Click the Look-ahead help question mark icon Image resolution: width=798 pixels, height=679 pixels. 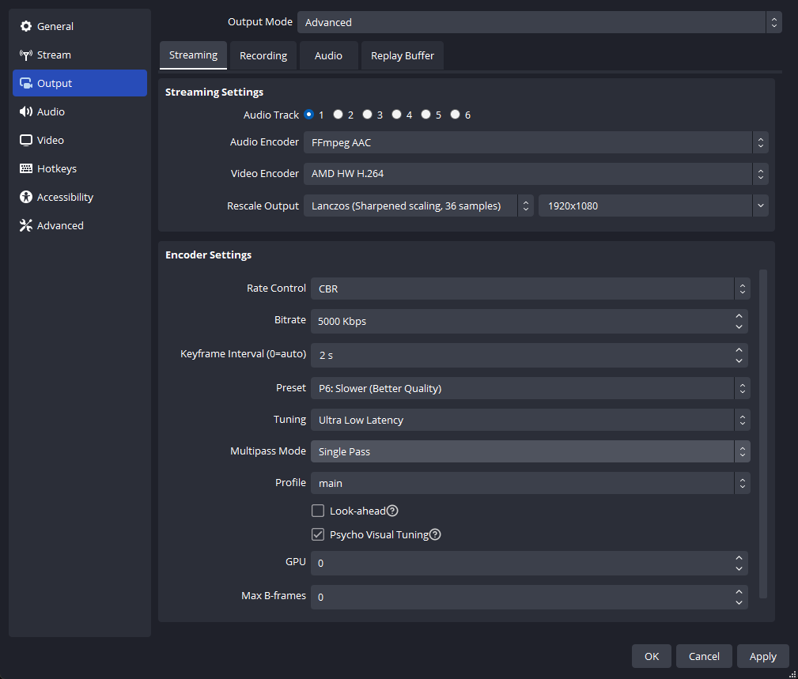(x=392, y=511)
